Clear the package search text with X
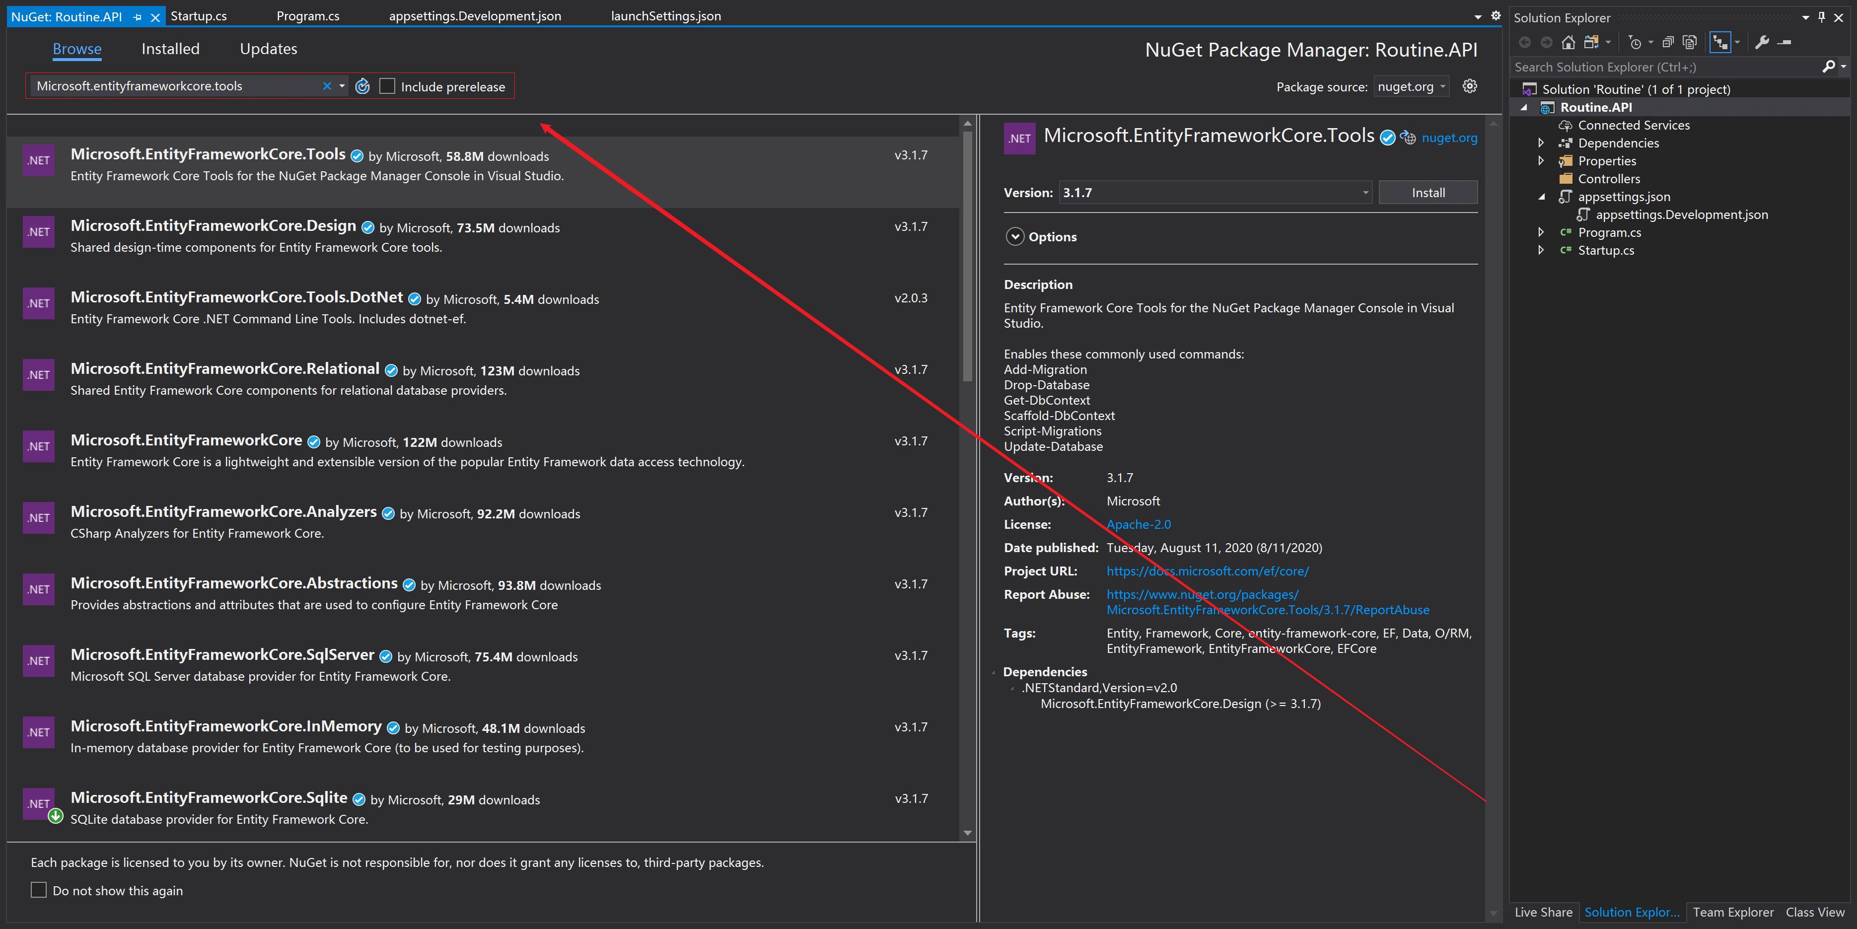The height and width of the screenshot is (929, 1857). 327,86
